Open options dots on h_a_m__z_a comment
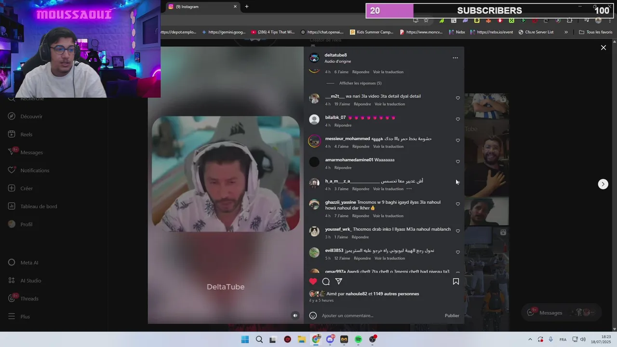The width and height of the screenshot is (617, 347). click(409, 189)
